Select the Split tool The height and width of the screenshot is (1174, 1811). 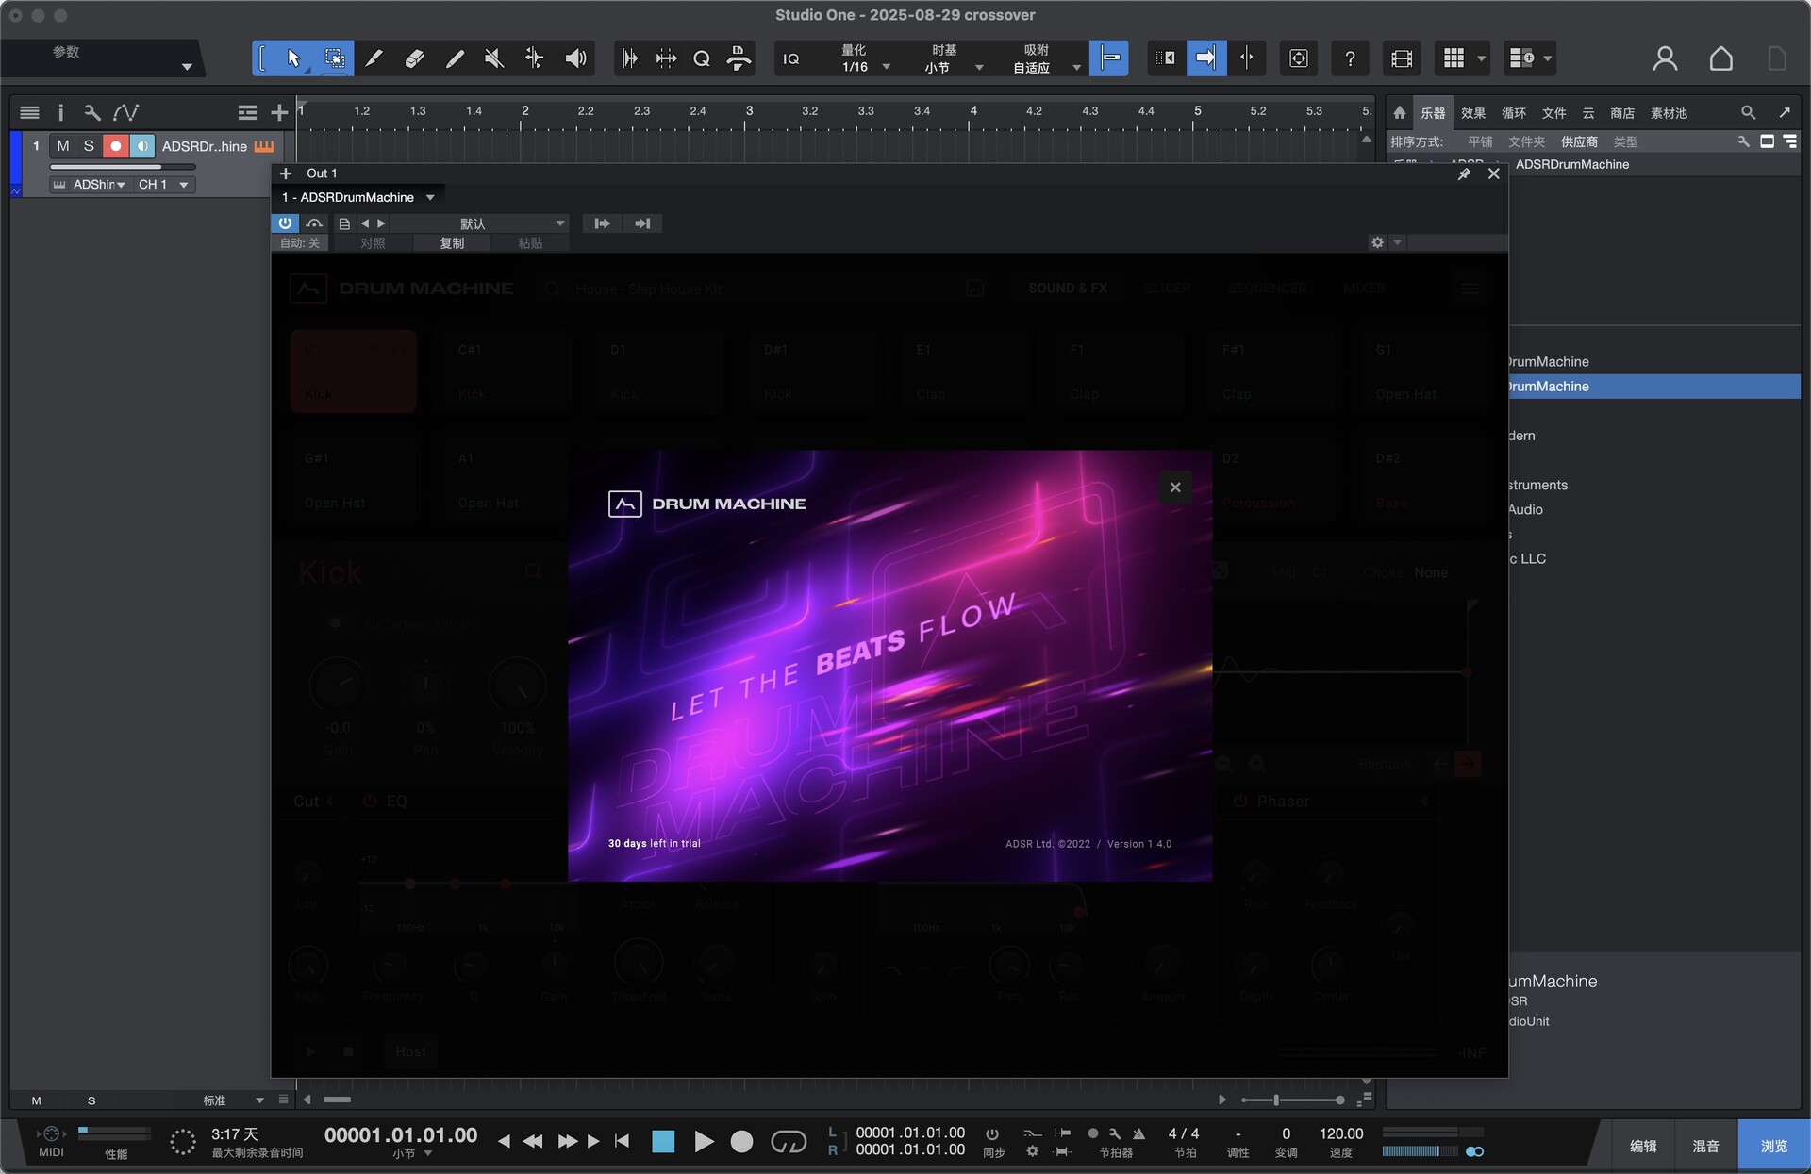[374, 58]
